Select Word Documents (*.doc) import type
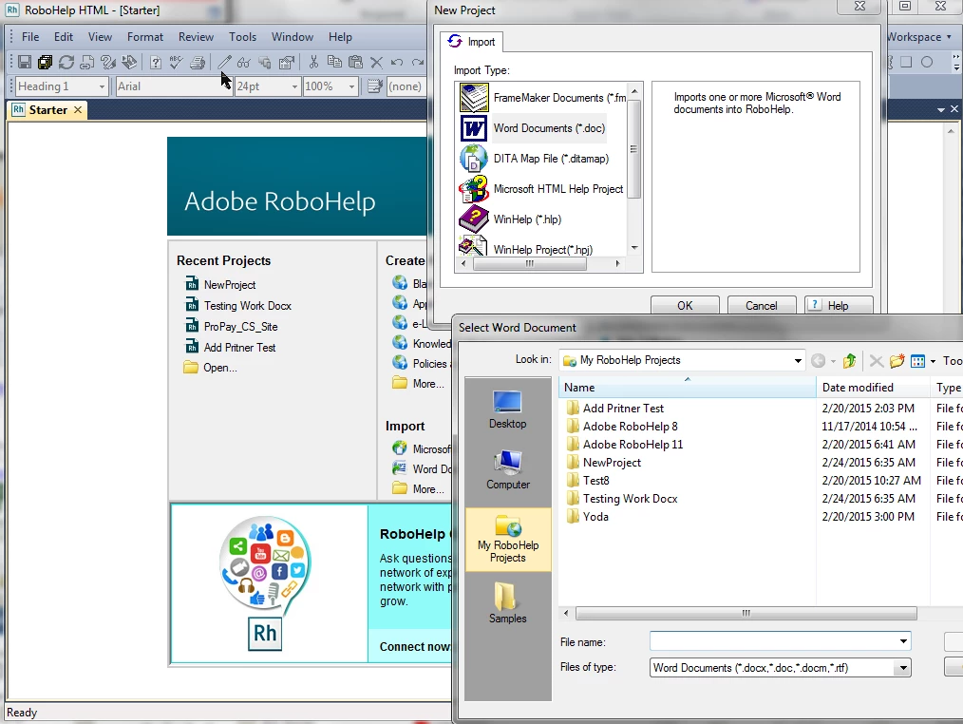The width and height of the screenshot is (963, 724). 533,128
